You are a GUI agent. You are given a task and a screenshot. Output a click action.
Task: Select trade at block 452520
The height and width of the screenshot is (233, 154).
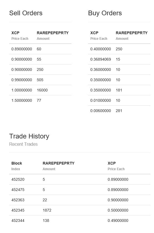[80, 179]
